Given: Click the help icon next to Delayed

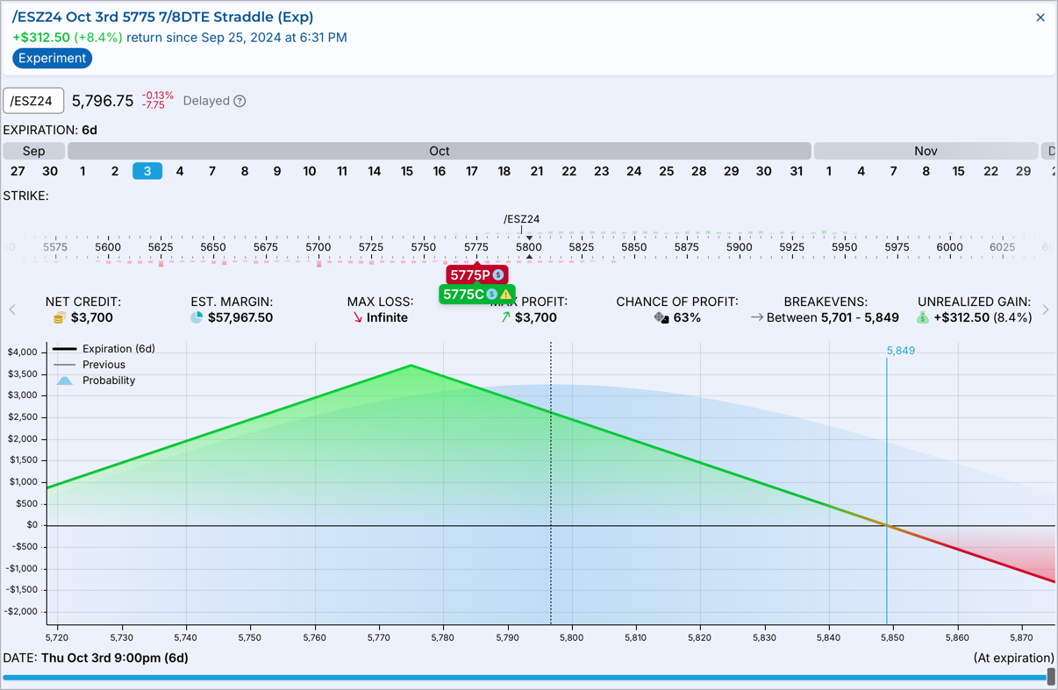Looking at the screenshot, I should tap(239, 101).
